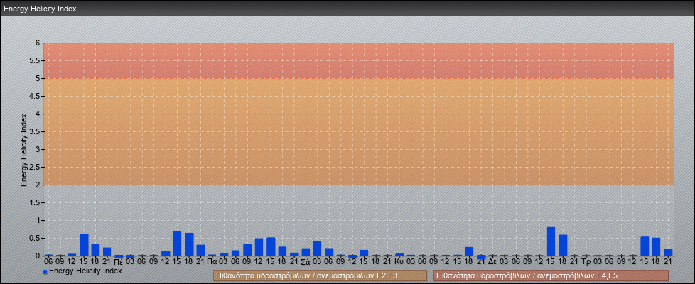The height and width of the screenshot is (284, 695).
Task: Click the y-axis value 0.5
Action: point(35,238)
